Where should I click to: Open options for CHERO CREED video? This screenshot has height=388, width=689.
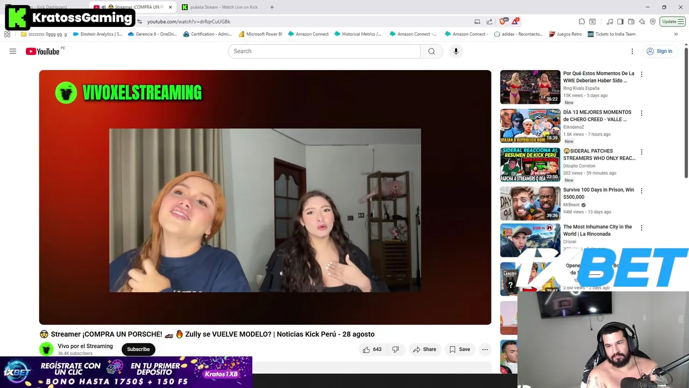641,113
